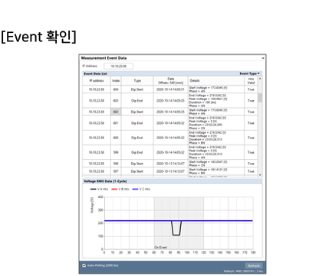Click the V C rms blue legend swatch
The image size is (332, 276).
tap(135, 189)
